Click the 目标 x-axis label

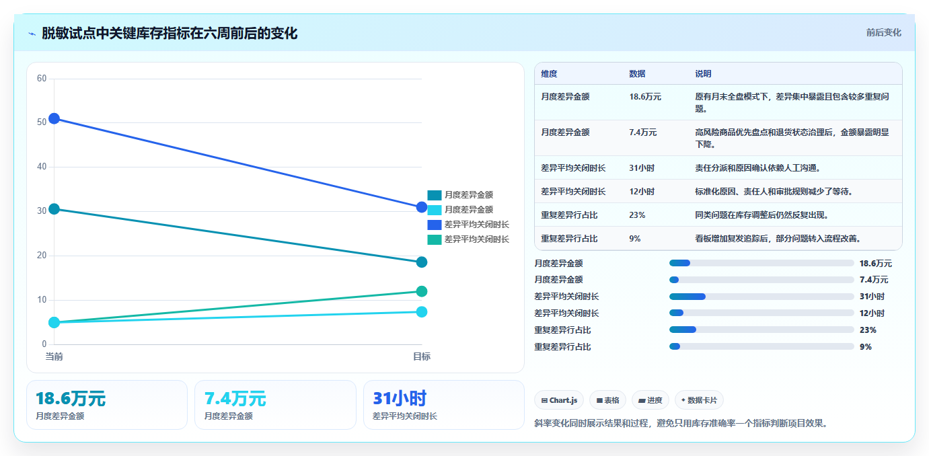tap(422, 356)
